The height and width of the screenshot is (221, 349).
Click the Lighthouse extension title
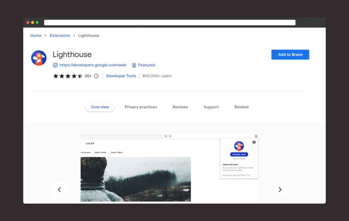(x=72, y=54)
